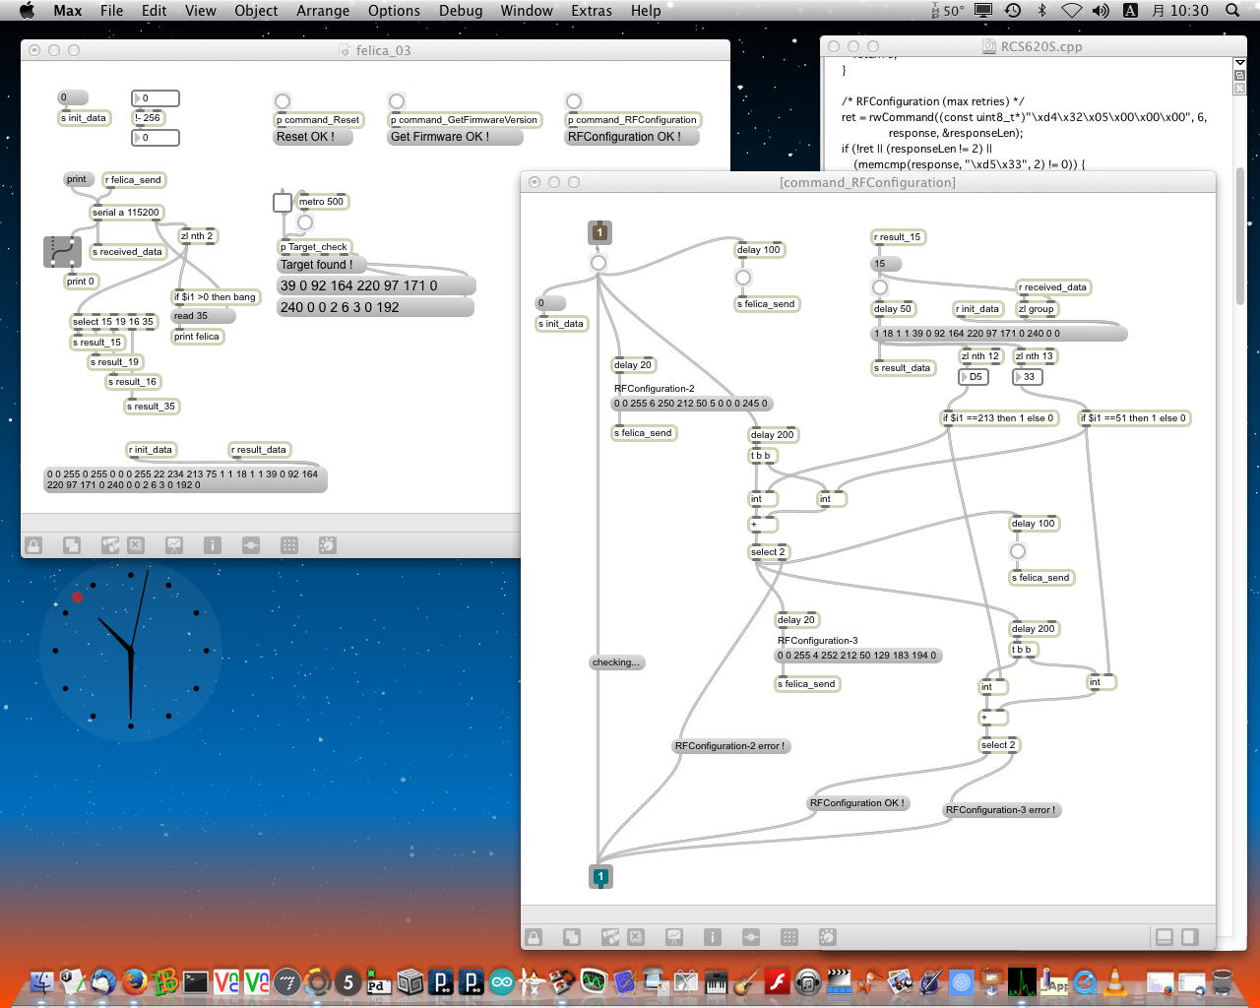
Task: Toggle presentation mode icon in command_RFConfiguration window
Action: pos(674,937)
